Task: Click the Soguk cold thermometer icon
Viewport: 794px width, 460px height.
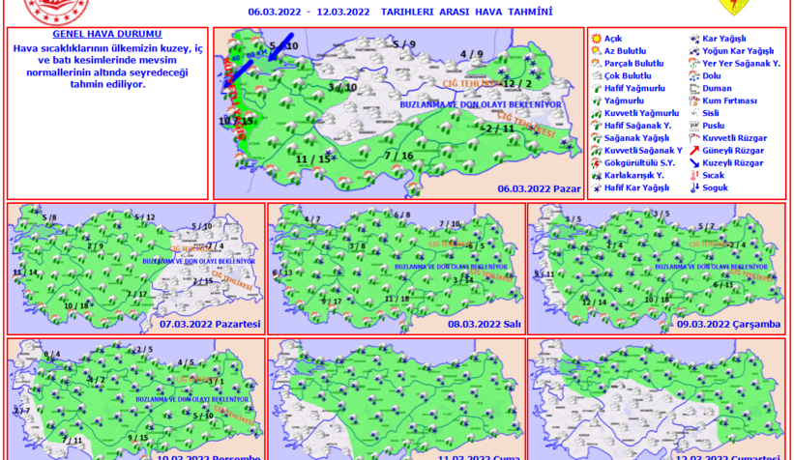Action: pos(694,188)
